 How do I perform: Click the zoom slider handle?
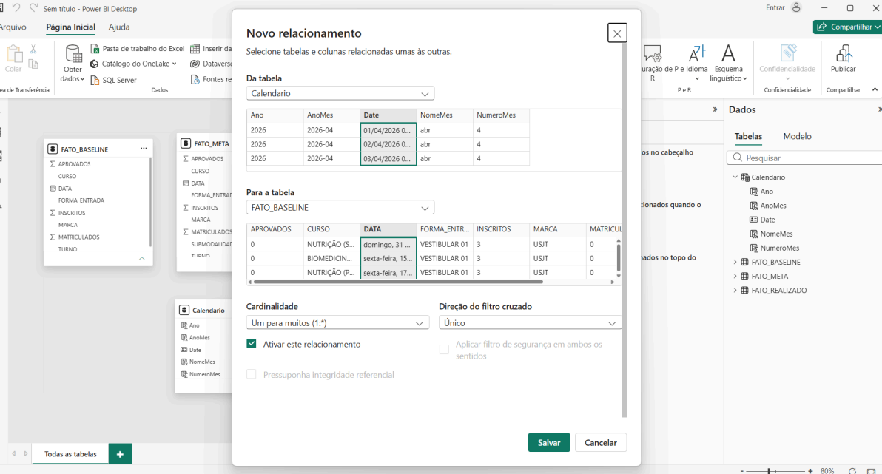pos(770,470)
